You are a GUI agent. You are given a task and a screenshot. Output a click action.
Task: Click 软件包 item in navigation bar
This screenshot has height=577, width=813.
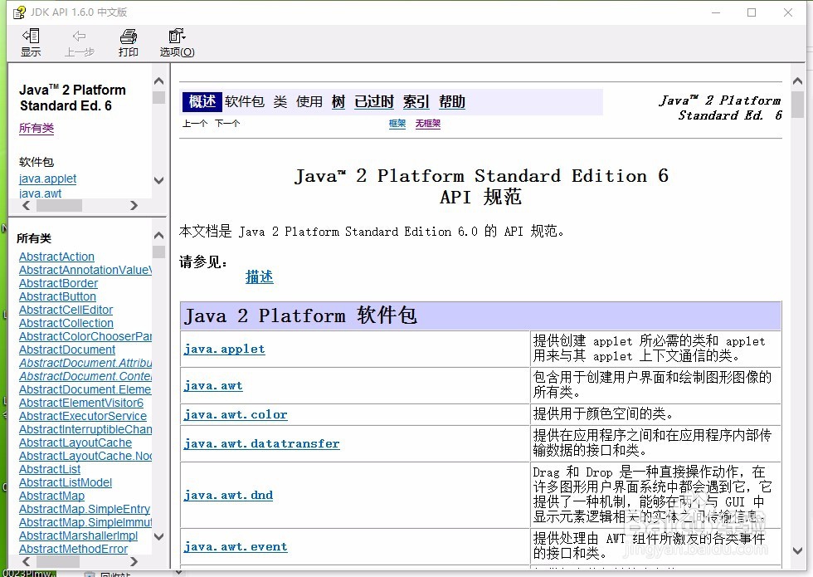tap(245, 101)
